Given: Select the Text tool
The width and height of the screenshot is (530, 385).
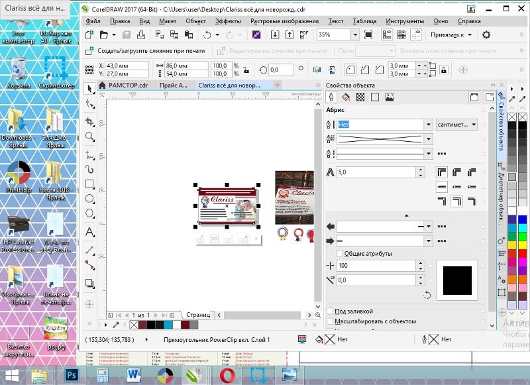Looking at the screenshot, I should click(91, 232).
